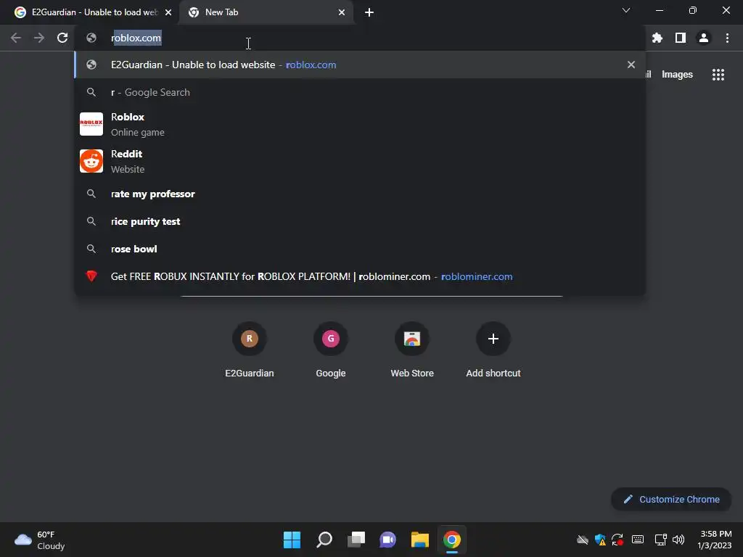743x557 pixels.
Task: Open the weather widget showing 60°F Cloudy
Action: coord(39,540)
